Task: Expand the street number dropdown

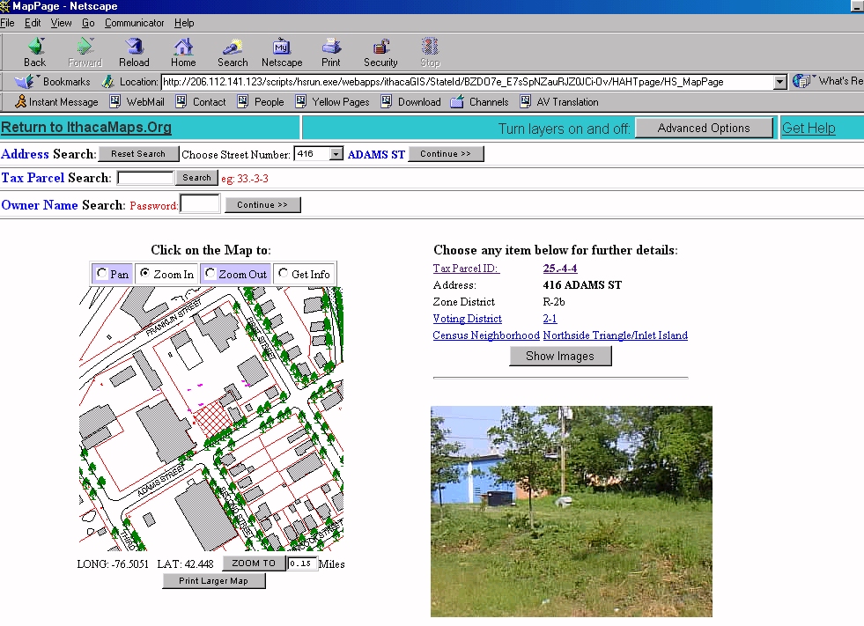Action: click(336, 154)
